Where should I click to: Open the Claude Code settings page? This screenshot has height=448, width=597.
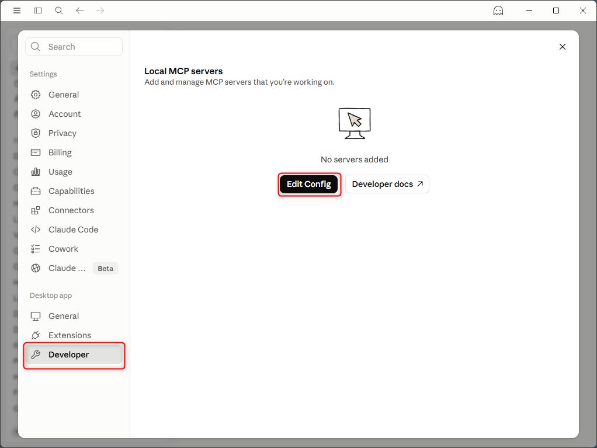74,230
